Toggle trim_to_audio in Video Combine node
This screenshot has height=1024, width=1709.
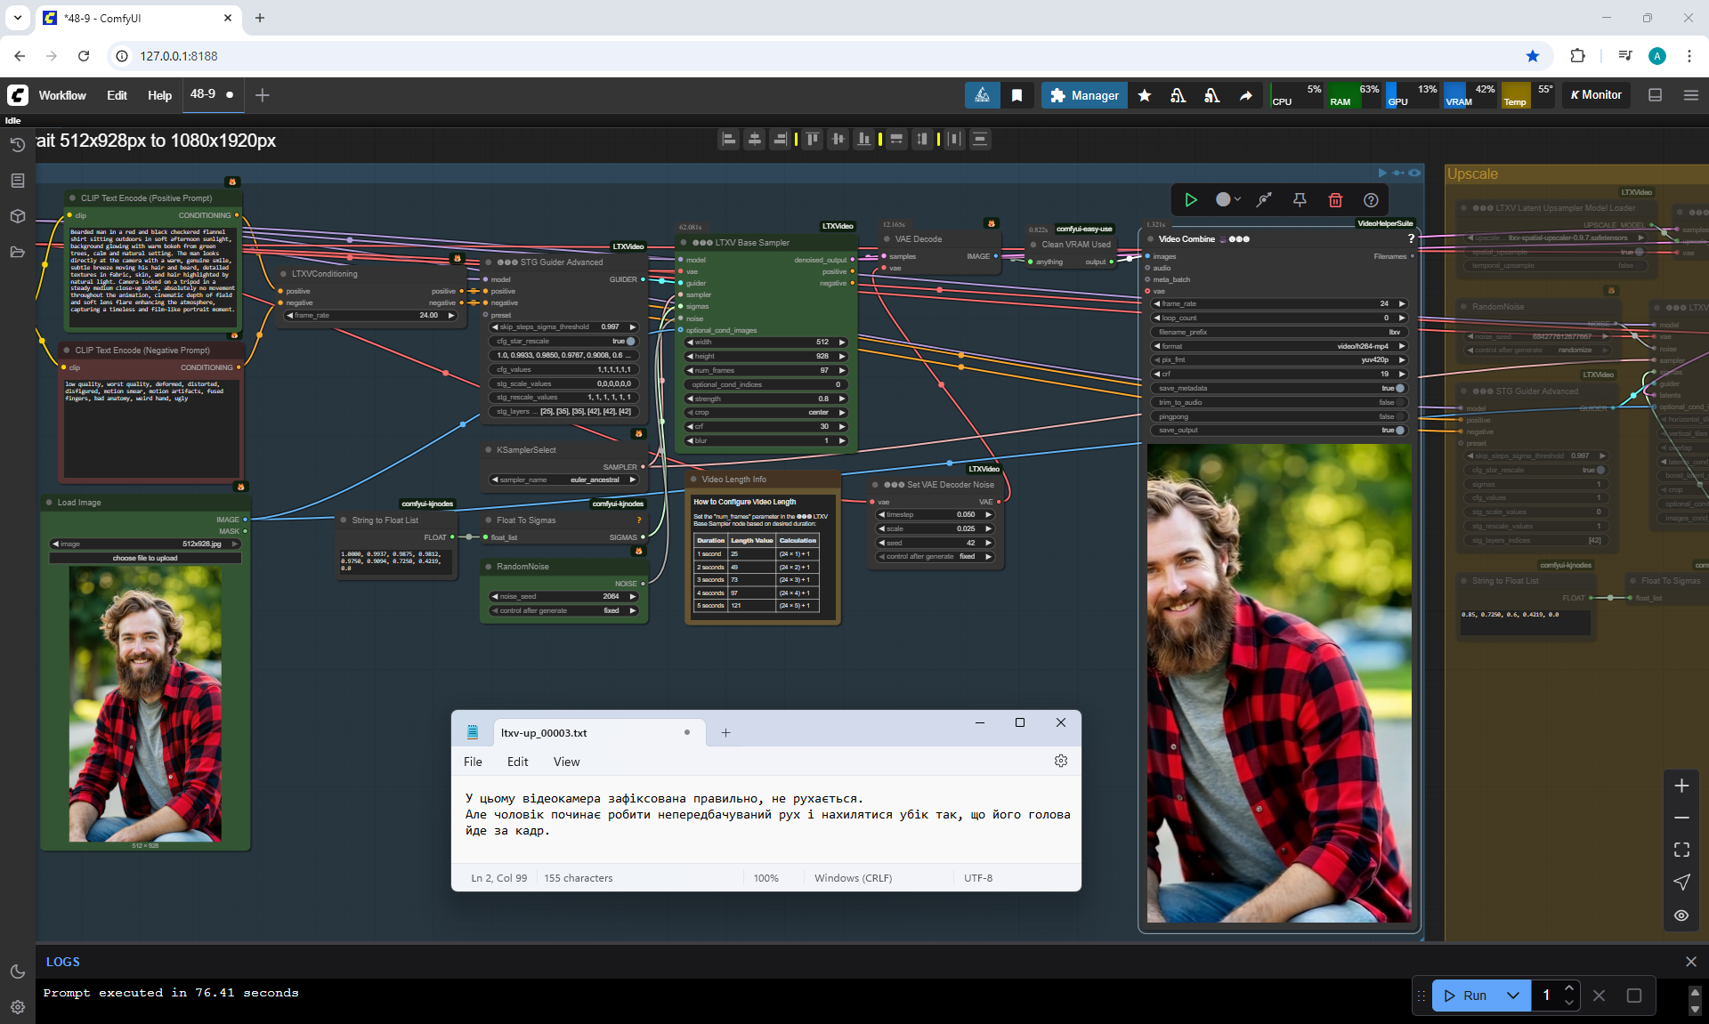point(1399,402)
